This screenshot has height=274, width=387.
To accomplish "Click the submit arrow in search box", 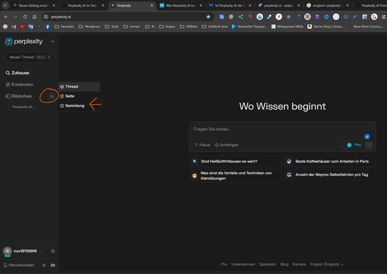I will [x=369, y=145].
